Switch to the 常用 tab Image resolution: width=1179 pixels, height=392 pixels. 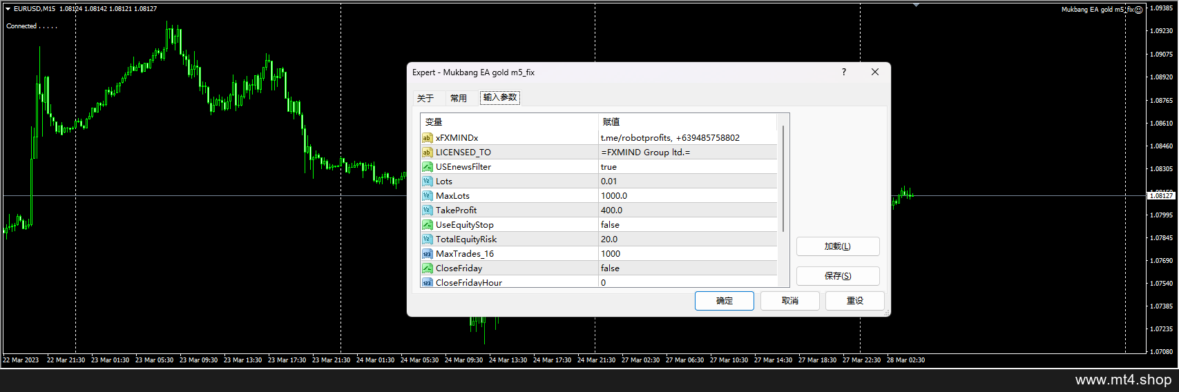point(459,98)
